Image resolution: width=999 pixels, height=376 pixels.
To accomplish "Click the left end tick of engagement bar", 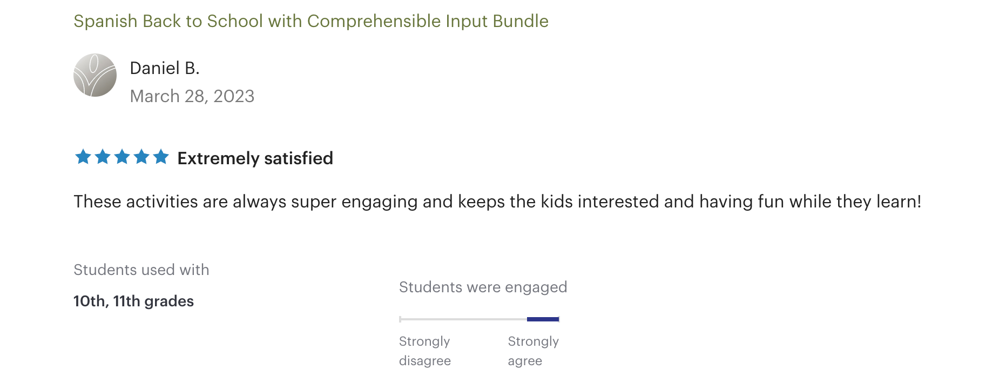I will [x=400, y=319].
